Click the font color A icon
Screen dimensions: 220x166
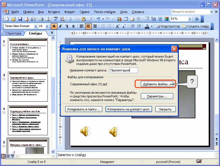point(147,26)
